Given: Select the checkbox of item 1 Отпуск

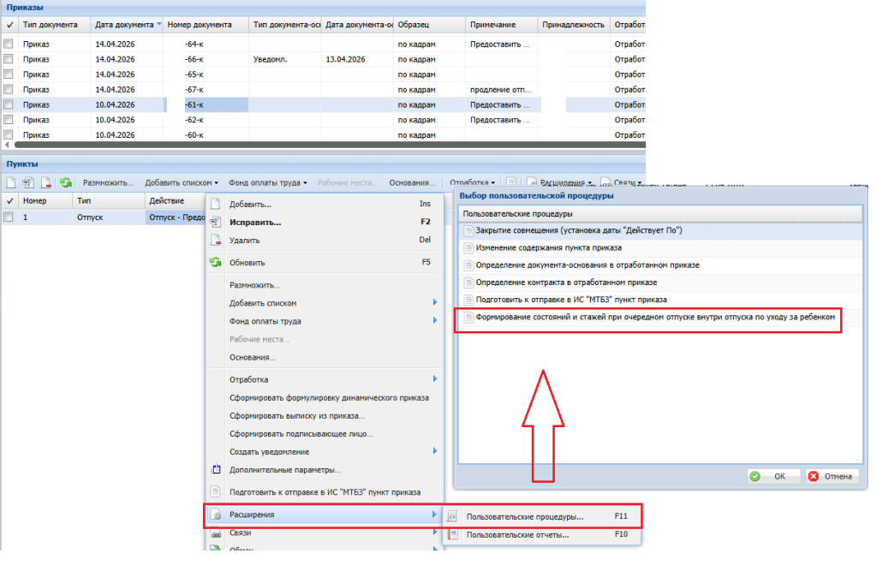Looking at the screenshot, I should point(9,217).
